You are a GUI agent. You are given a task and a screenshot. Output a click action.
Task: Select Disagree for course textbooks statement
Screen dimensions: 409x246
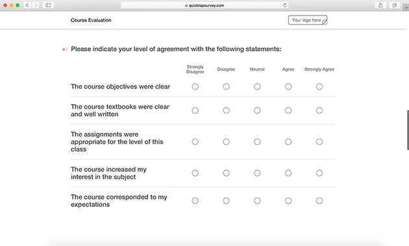pyautogui.click(x=226, y=111)
